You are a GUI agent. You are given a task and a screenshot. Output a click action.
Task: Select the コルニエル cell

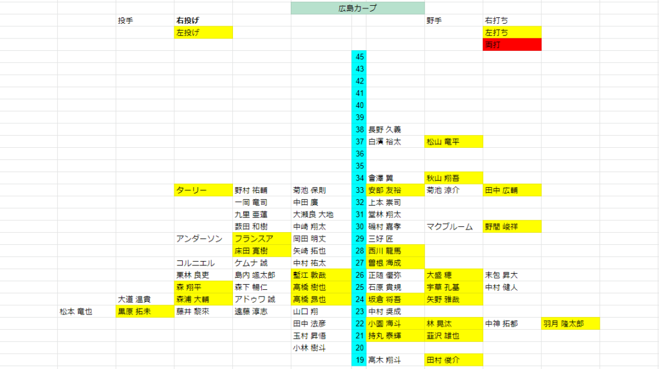pyautogui.click(x=203, y=263)
